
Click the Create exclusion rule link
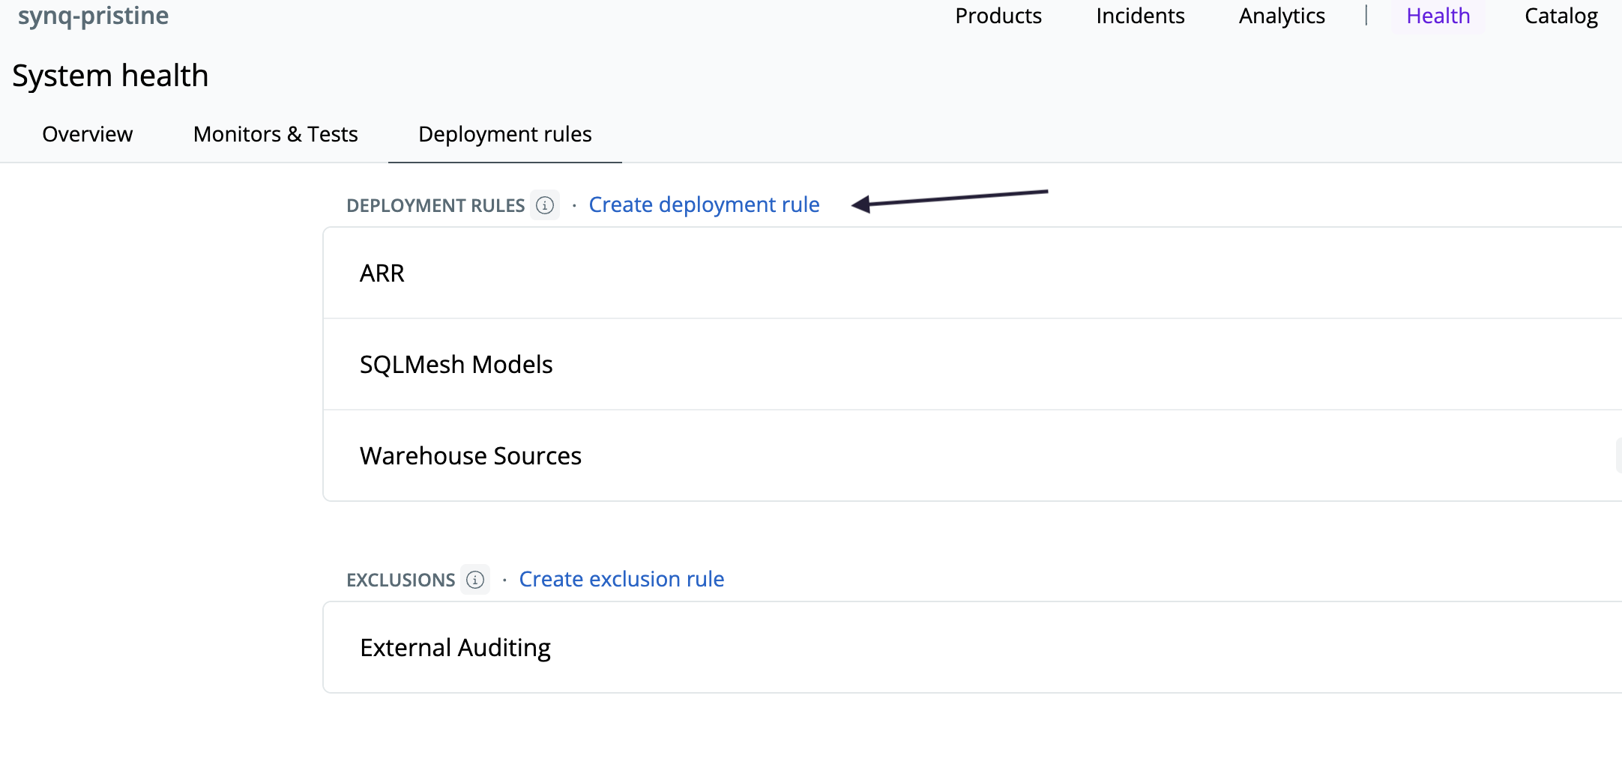coord(621,579)
